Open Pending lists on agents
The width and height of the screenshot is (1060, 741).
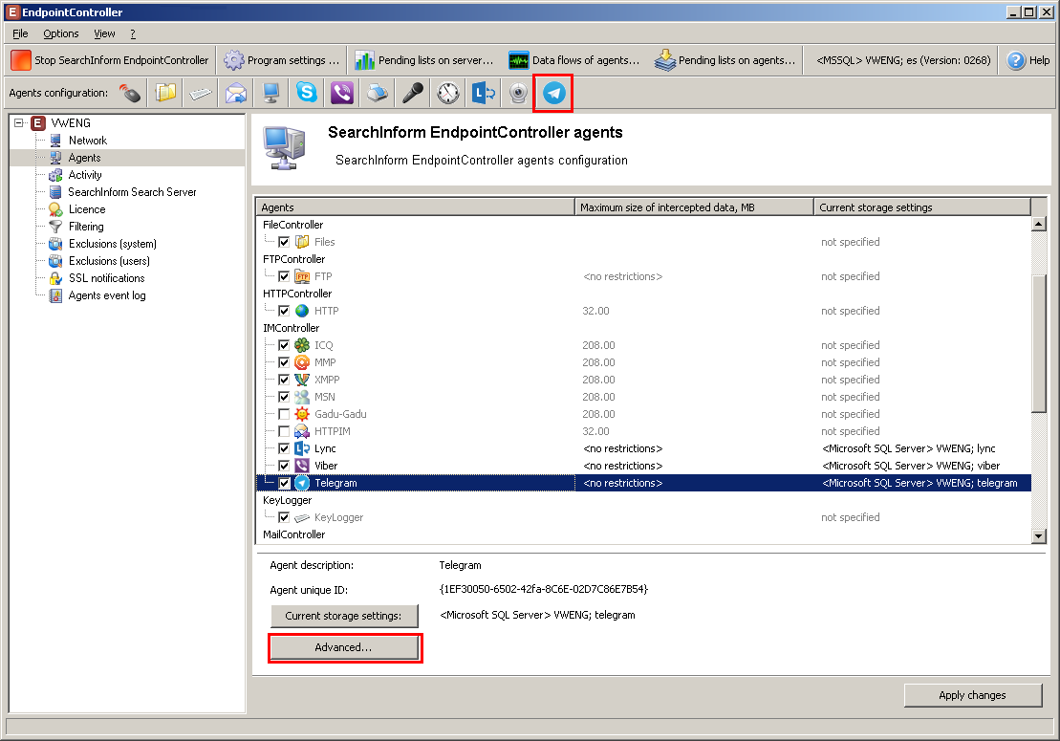725,60
